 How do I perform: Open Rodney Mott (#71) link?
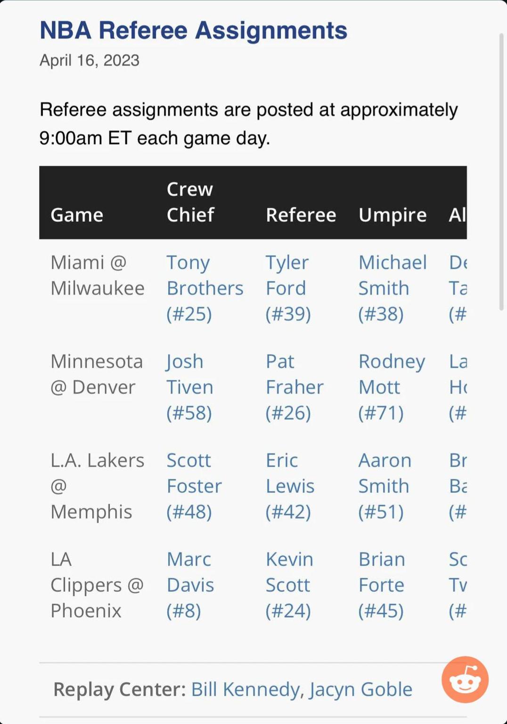click(x=391, y=387)
